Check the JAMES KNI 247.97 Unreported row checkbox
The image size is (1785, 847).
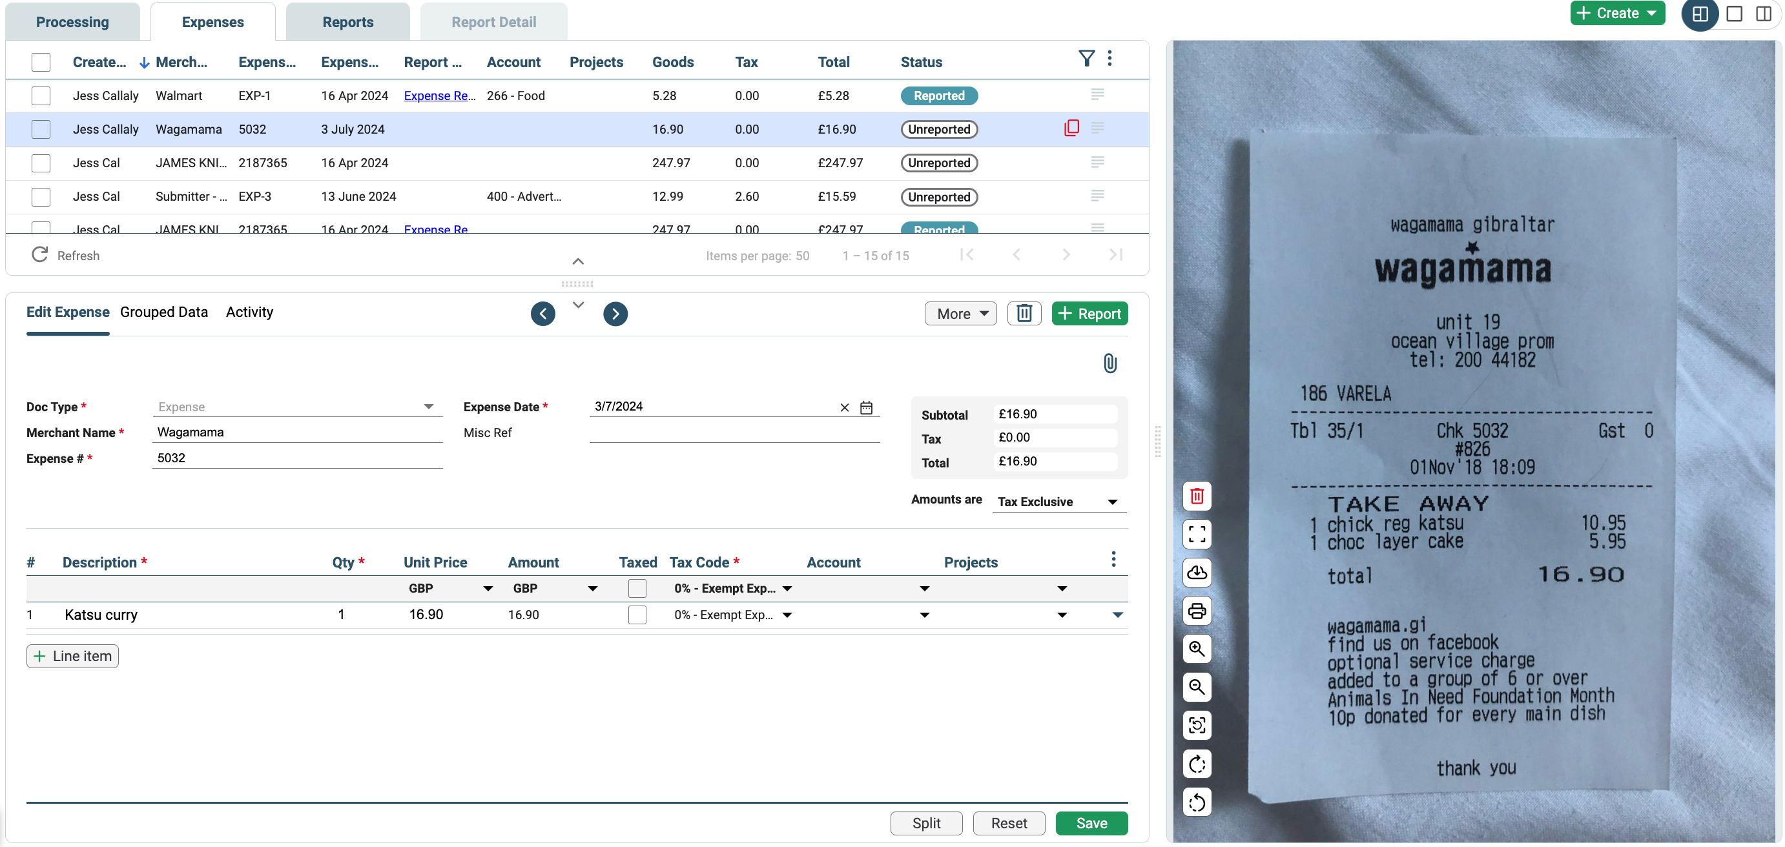point(41,163)
